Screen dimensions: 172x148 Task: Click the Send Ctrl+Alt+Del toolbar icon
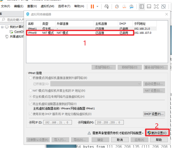tap(106, 7)
